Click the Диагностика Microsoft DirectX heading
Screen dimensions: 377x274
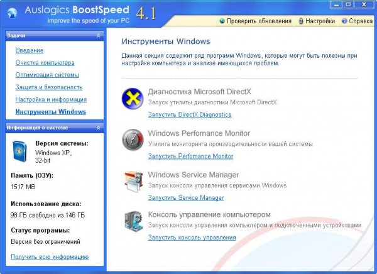coord(199,92)
